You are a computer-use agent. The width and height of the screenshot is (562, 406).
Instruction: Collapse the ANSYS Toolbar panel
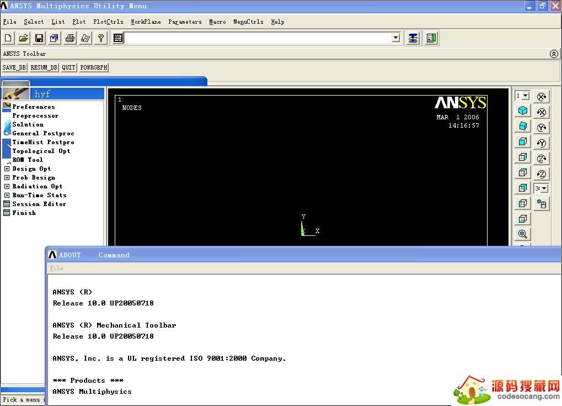[x=554, y=54]
